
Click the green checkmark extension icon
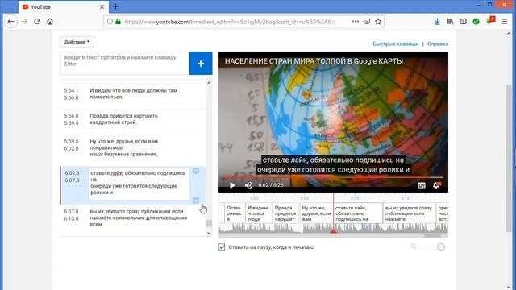(x=476, y=22)
